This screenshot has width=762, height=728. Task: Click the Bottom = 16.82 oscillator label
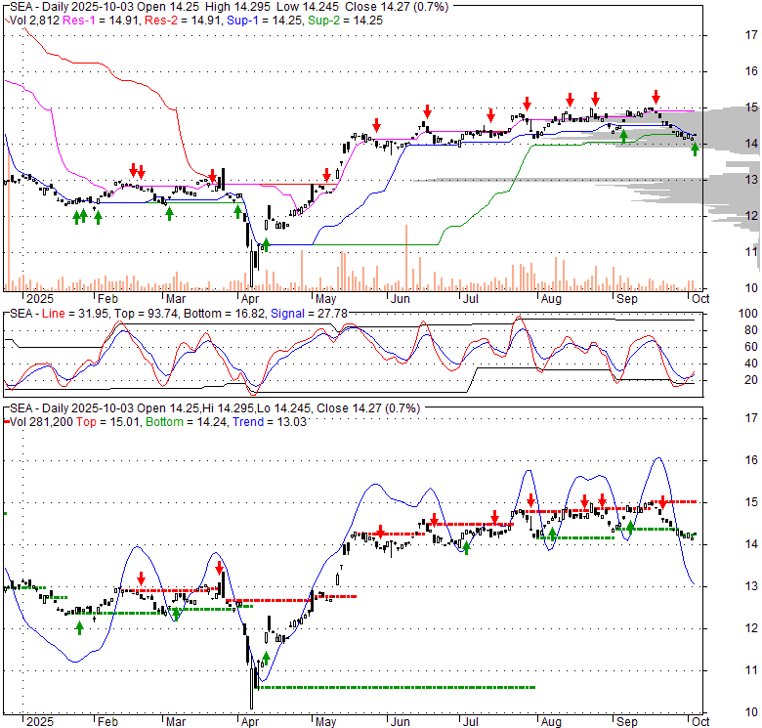225,314
